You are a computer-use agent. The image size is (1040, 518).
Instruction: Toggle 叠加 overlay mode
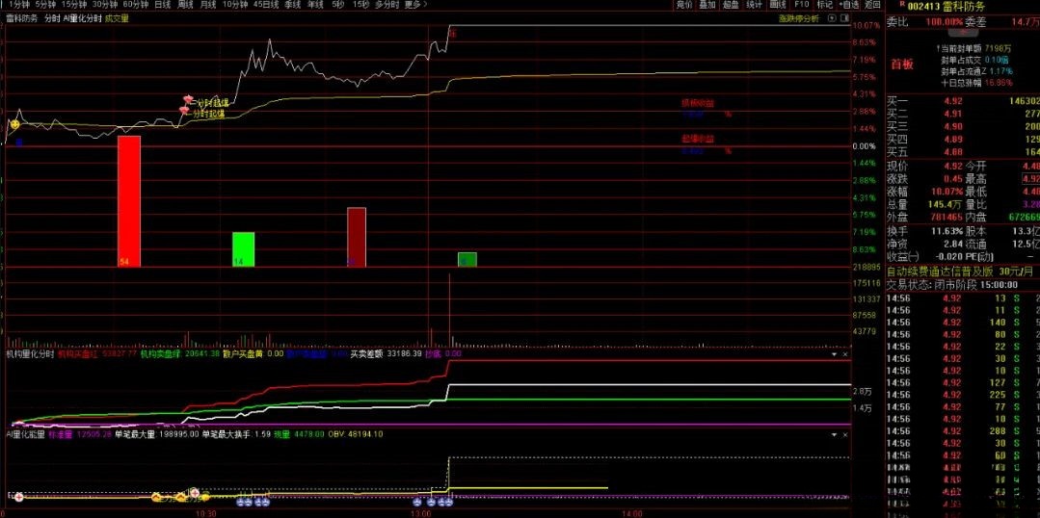[707, 5]
